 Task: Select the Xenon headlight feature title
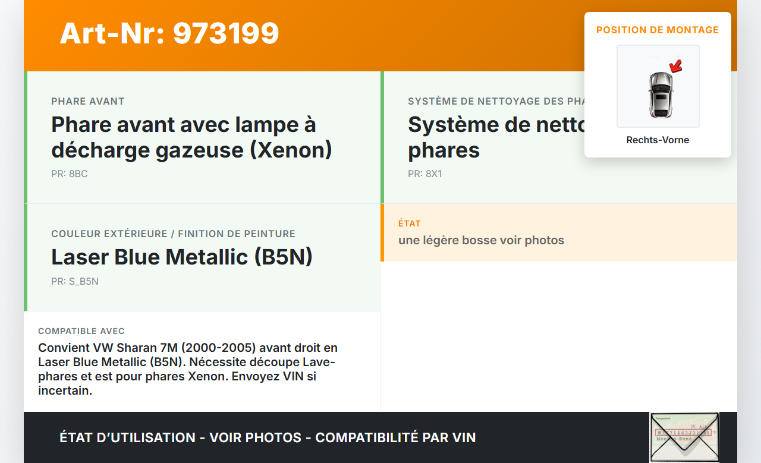pyautogui.click(x=191, y=137)
